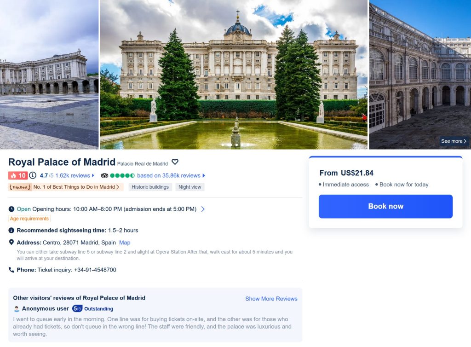The height and width of the screenshot is (347, 471).
Task: Click the Book now button
Action: (x=385, y=206)
